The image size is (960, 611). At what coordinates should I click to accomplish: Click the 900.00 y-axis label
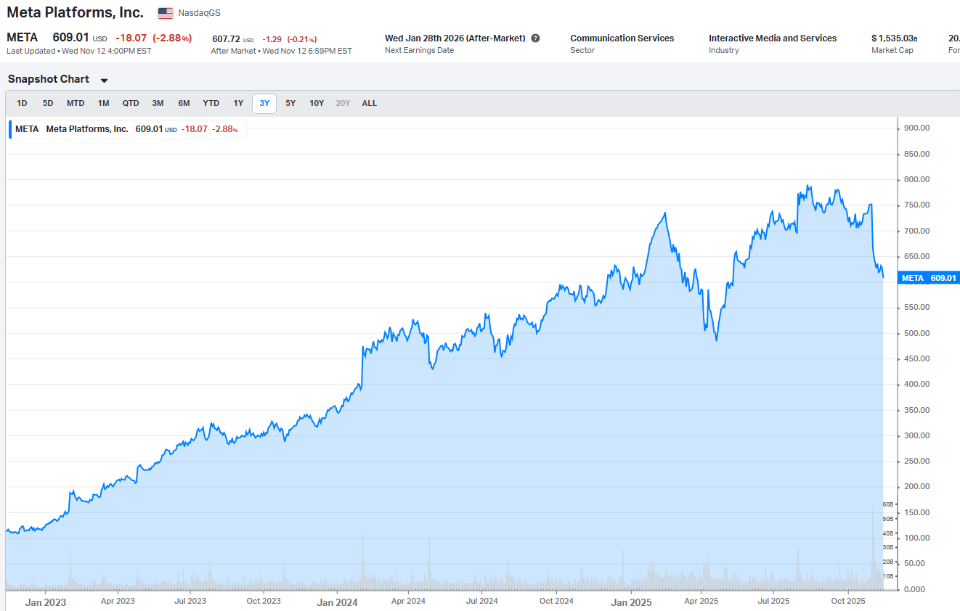click(916, 128)
